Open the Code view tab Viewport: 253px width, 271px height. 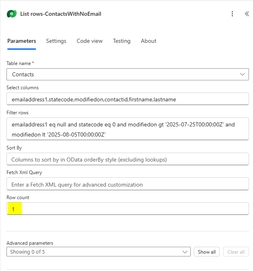(x=89, y=41)
